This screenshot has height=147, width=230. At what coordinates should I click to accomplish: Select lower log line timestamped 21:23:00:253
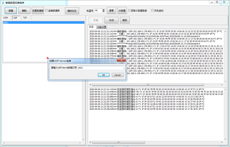pos(147,104)
